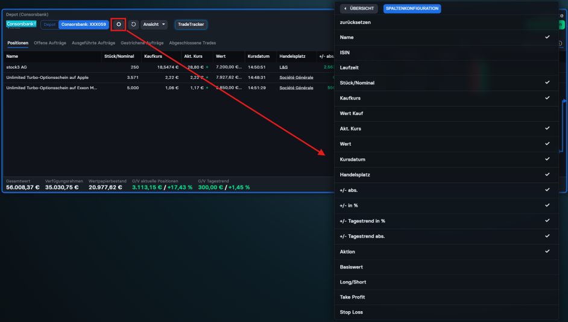This screenshot has width=568, height=322.
Task: Toggle the +/- abs. column option
Action: (446, 190)
